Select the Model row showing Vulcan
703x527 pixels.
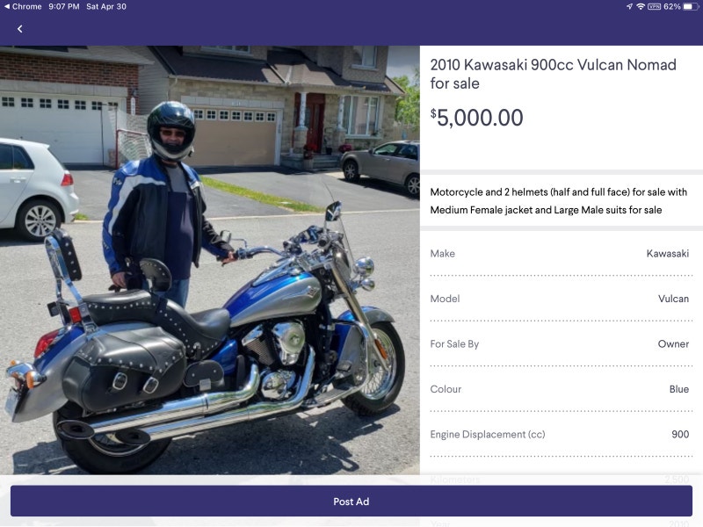560,299
